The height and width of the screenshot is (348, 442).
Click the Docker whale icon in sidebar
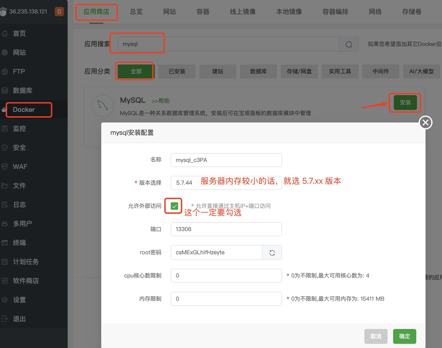pyautogui.click(x=4, y=110)
